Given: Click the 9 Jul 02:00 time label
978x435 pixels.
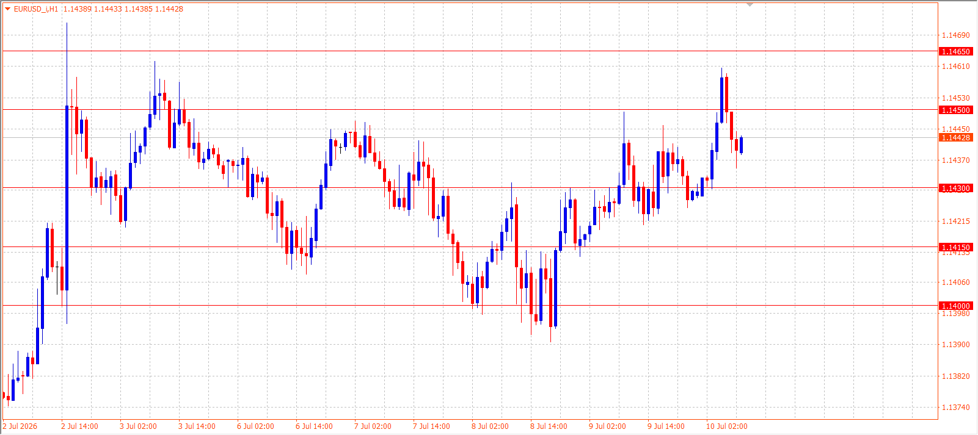Looking at the screenshot, I should tap(607, 426).
